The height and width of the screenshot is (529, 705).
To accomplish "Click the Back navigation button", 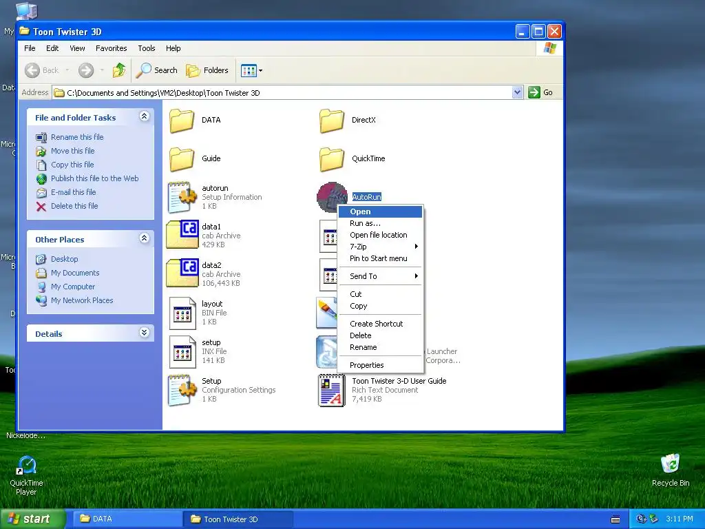I will [41, 70].
